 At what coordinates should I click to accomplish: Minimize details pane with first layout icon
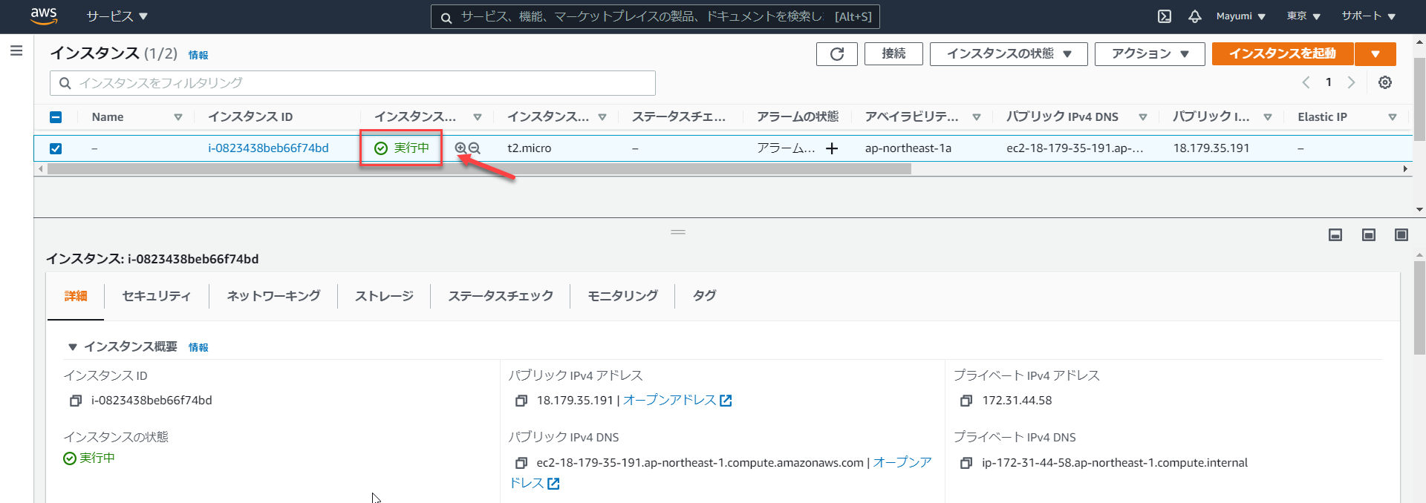pyautogui.click(x=1335, y=235)
